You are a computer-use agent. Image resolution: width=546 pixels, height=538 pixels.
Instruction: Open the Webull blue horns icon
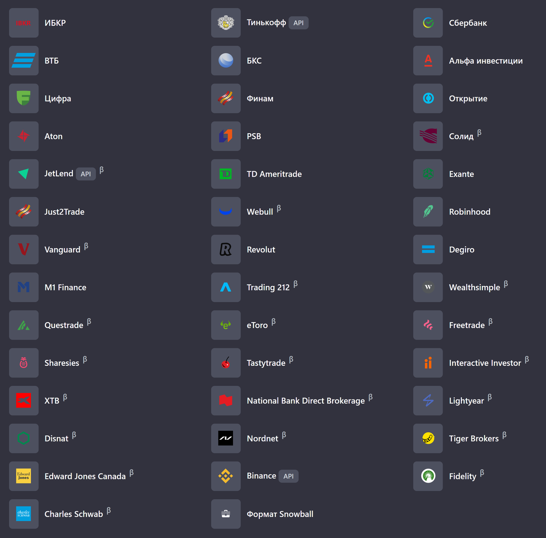tap(226, 211)
